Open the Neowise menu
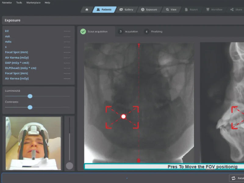Image resolution: width=244 pixels, height=183 pixels. (x=7, y=3)
